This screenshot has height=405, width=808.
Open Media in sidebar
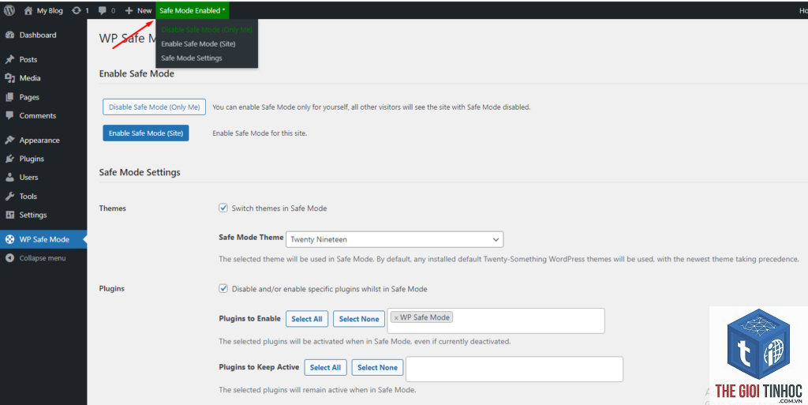point(30,78)
